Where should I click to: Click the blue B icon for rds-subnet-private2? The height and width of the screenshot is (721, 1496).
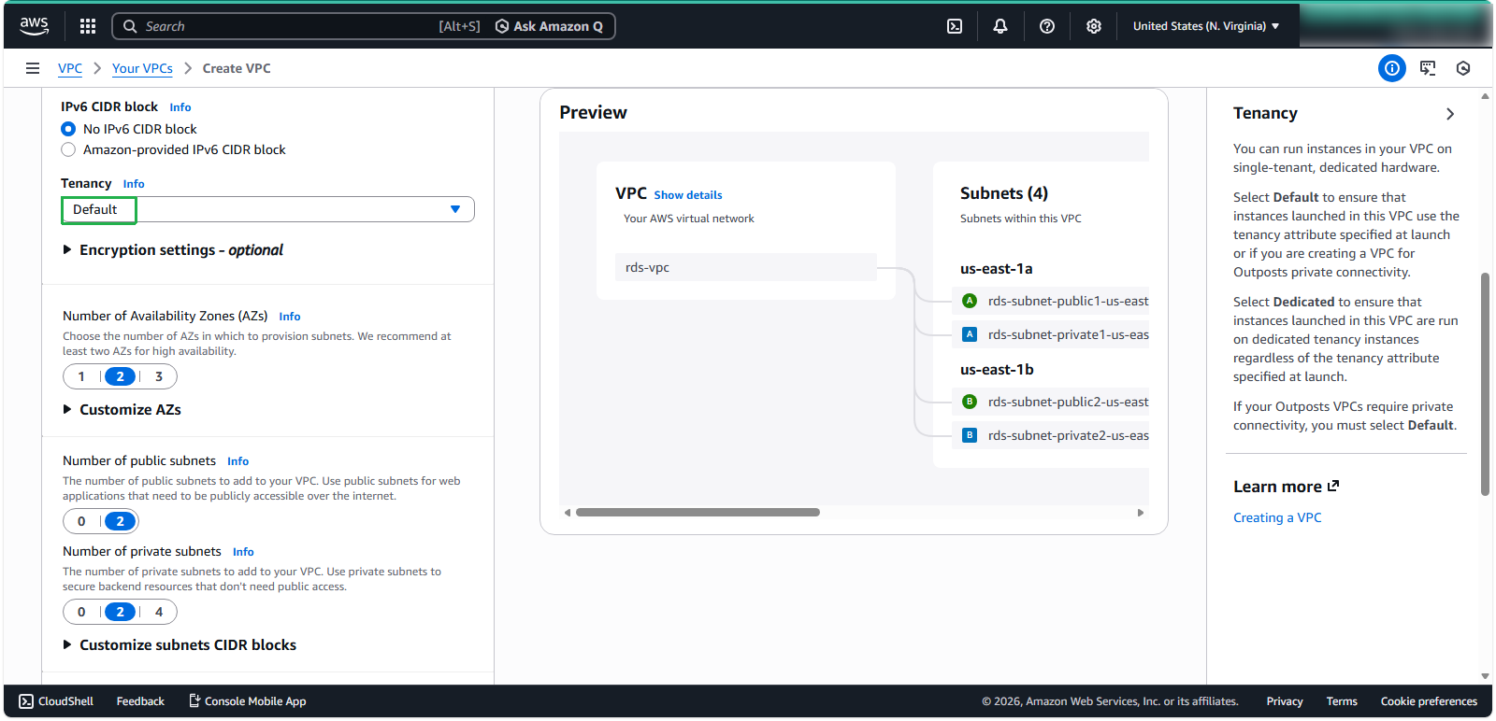[x=970, y=435]
